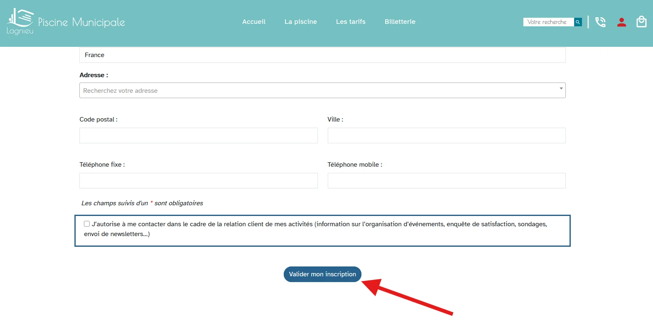This screenshot has width=653, height=326.
Task: Click the Téléphone fixe input field
Action: [199, 181]
